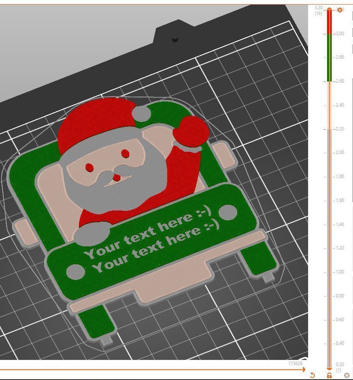Click Santa's red waving mitten on the model
This screenshot has width=353, height=380.
[x=191, y=131]
